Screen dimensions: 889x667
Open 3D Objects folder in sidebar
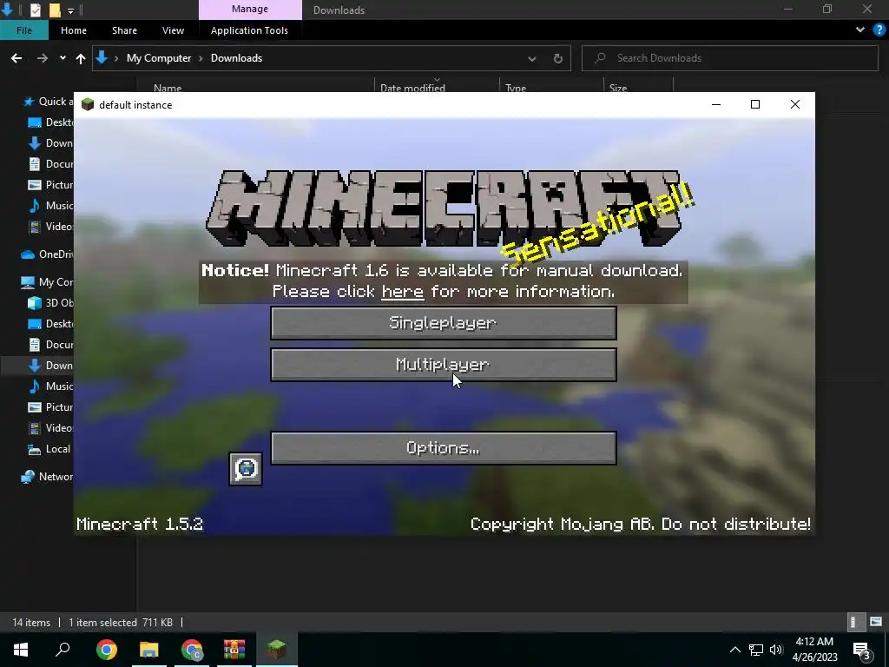(51, 303)
